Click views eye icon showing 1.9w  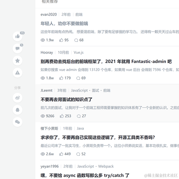tap(43, 40)
